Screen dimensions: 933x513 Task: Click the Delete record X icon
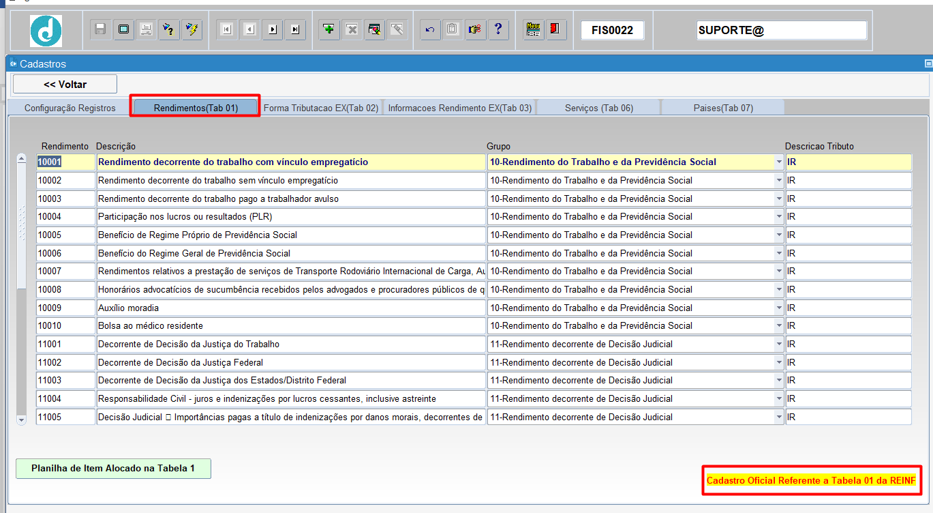coord(352,29)
